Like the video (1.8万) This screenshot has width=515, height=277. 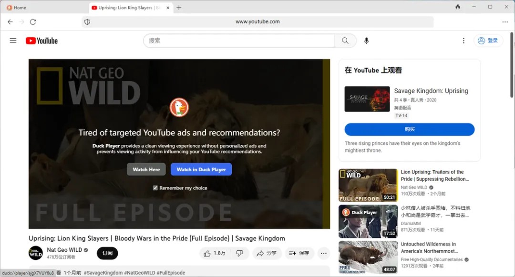pos(215,253)
